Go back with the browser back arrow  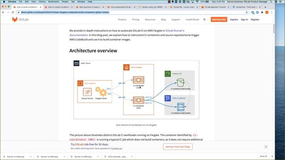point(3,12)
